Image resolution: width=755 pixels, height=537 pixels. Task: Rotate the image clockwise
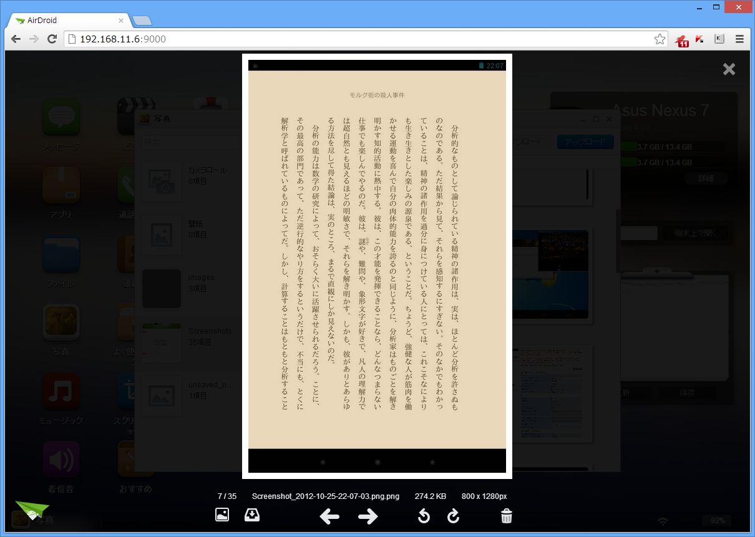454,516
